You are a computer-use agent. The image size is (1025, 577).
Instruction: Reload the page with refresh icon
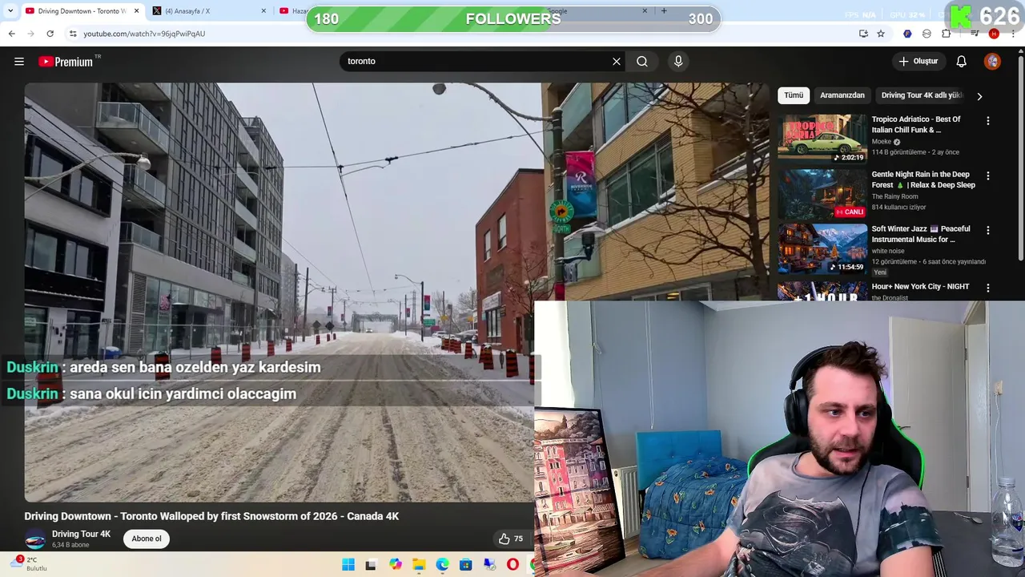(x=50, y=34)
